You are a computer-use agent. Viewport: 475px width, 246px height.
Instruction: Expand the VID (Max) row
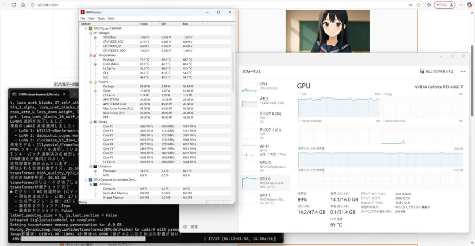[x=95, y=38]
